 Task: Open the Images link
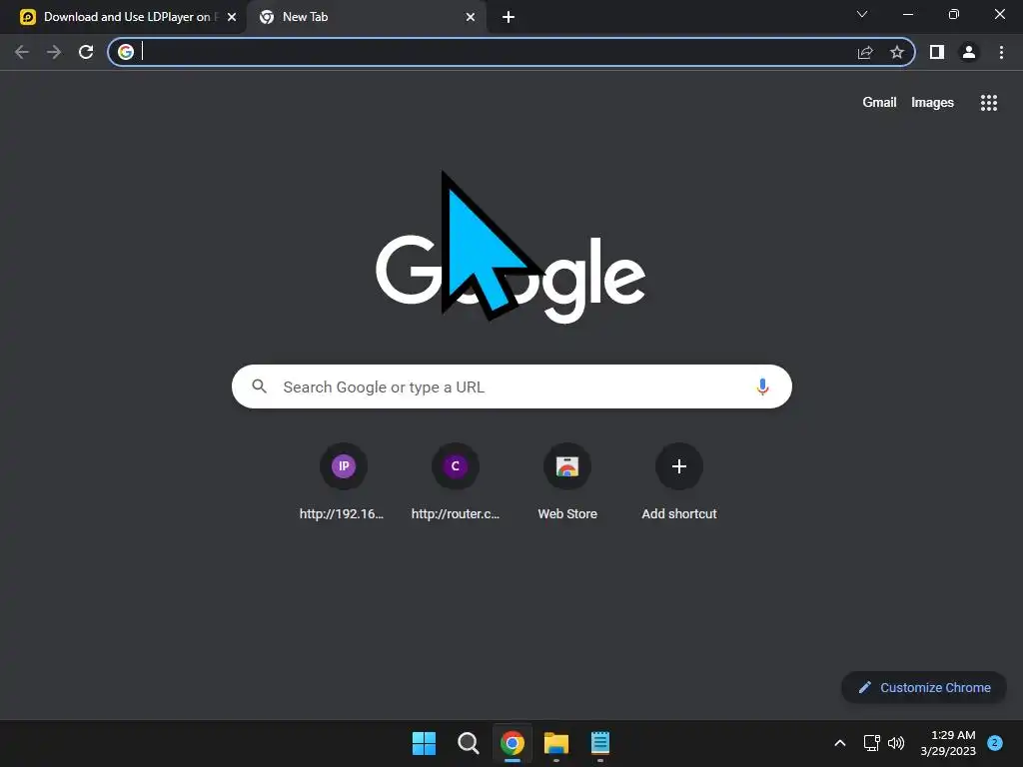(932, 103)
